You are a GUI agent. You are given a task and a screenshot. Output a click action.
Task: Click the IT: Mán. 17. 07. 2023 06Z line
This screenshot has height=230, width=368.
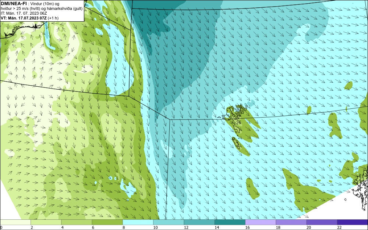[x=24, y=13]
